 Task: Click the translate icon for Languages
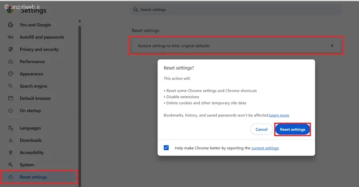click(10, 128)
